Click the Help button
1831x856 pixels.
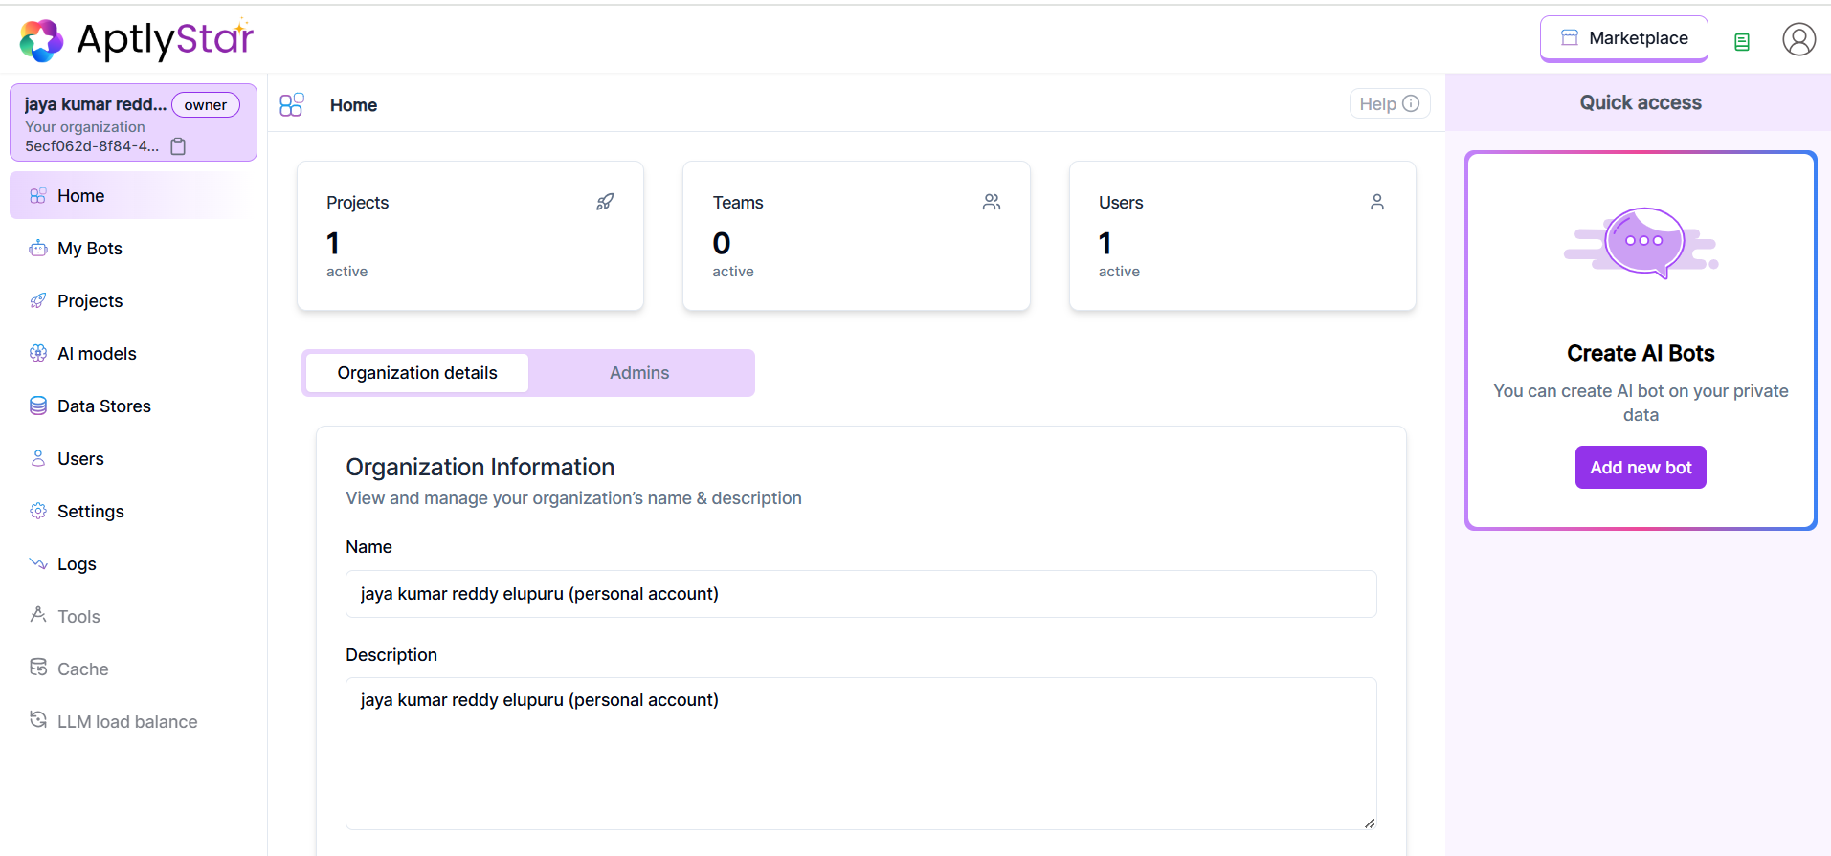click(1389, 104)
